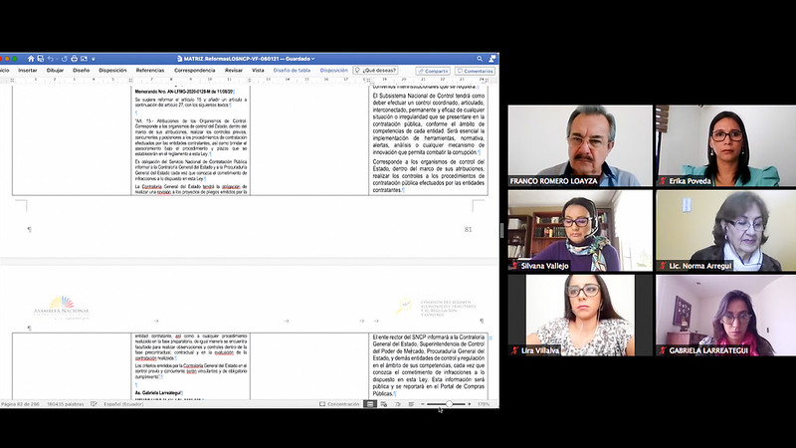Select Lic. Norma Arregui video tile
This screenshot has width=796, height=448.
point(726,231)
